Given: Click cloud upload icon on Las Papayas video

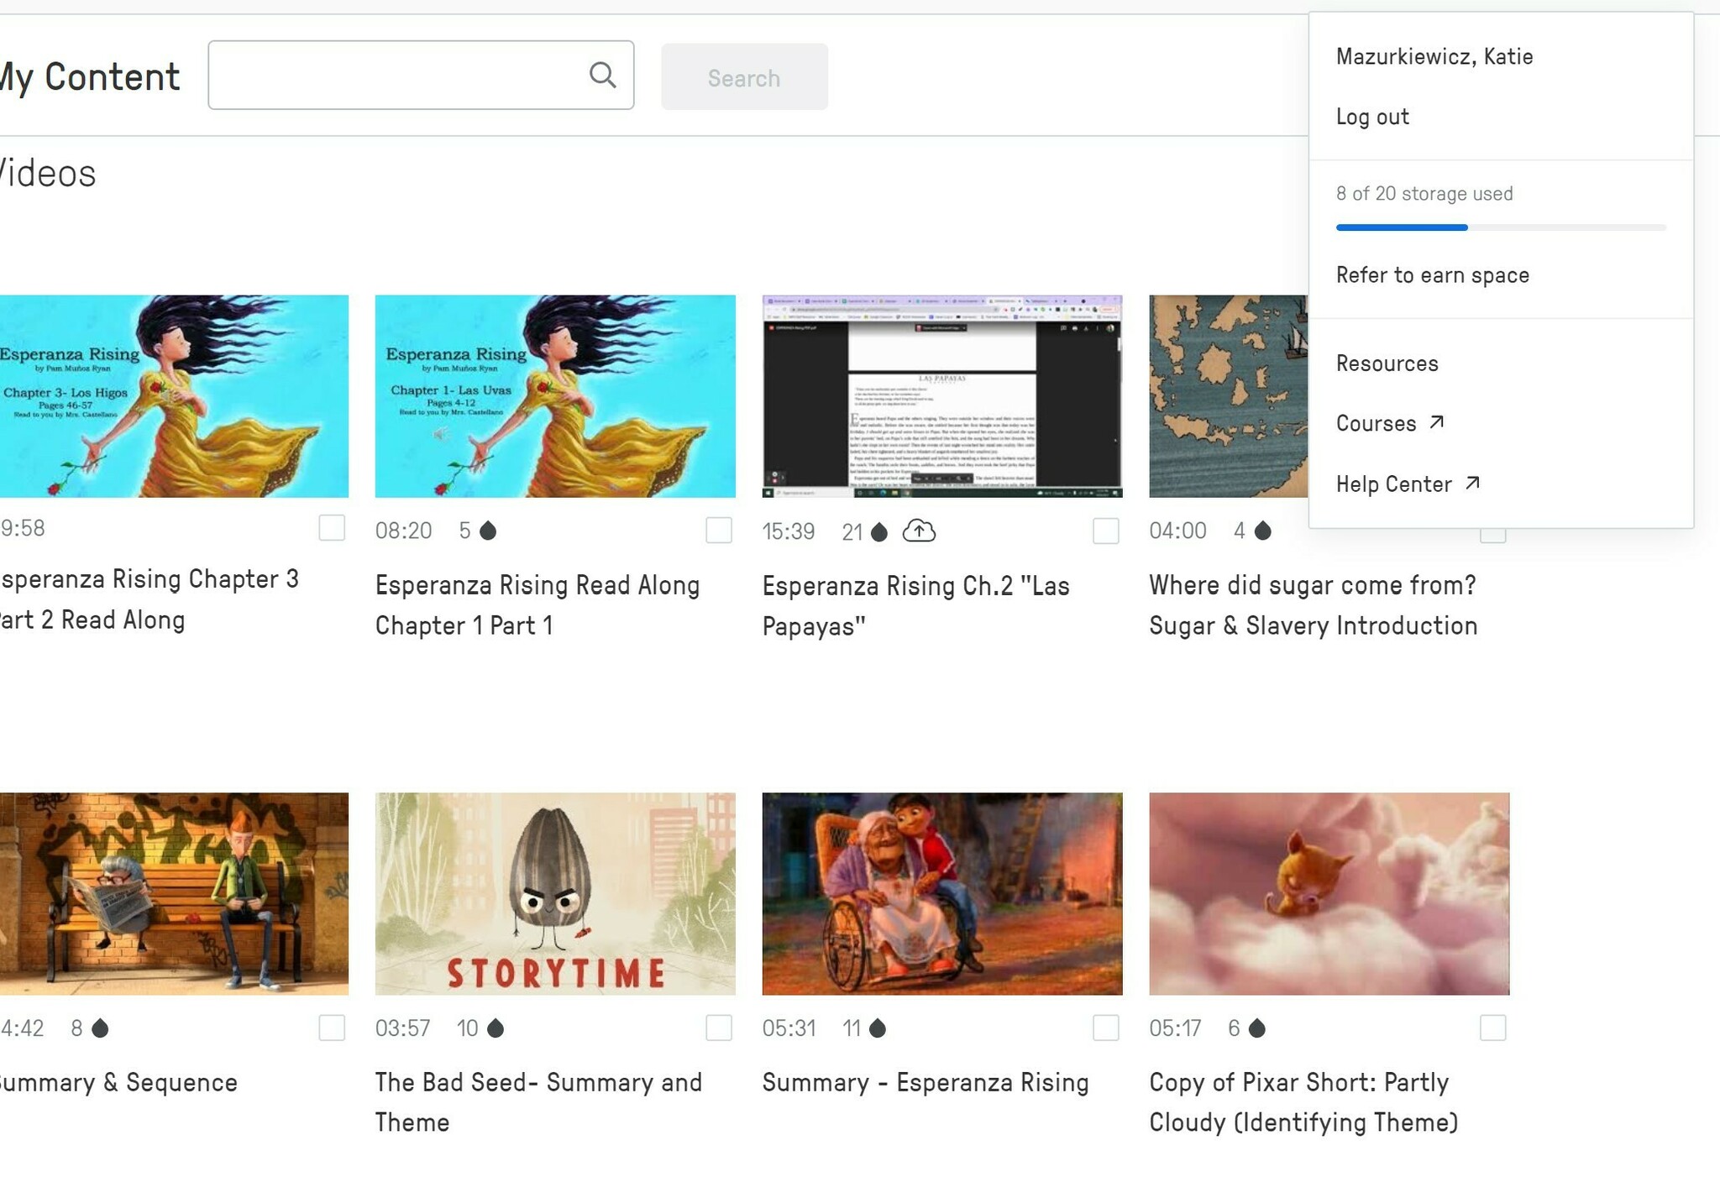Looking at the screenshot, I should point(919,531).
